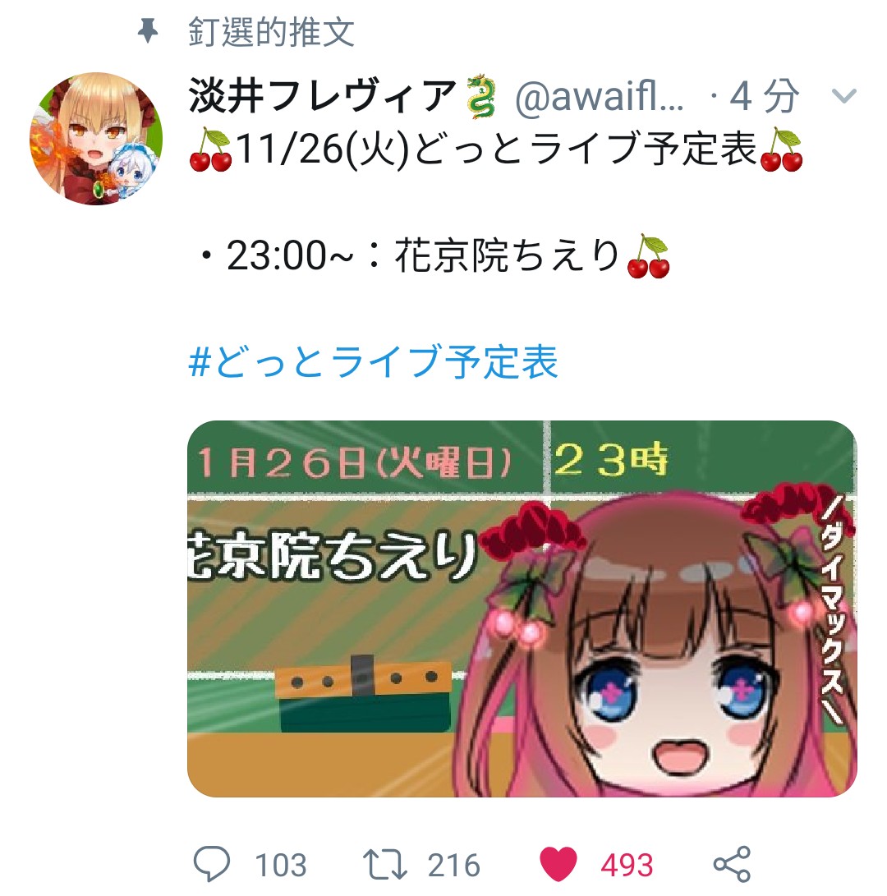Screen dimensions: 887x896
Task: Open 淡井フレヴィア profile avatar
Action: point(96,138)
